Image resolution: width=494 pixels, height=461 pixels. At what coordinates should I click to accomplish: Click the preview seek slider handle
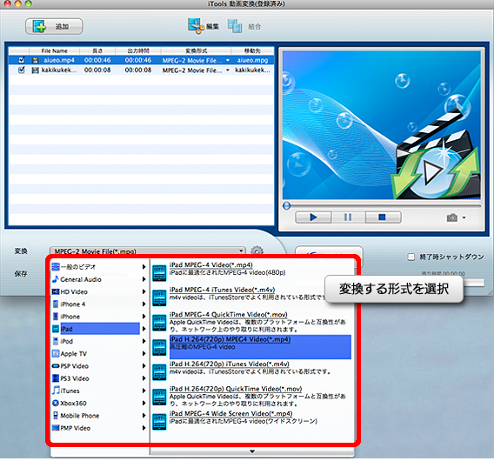click(x=287, y=206)
